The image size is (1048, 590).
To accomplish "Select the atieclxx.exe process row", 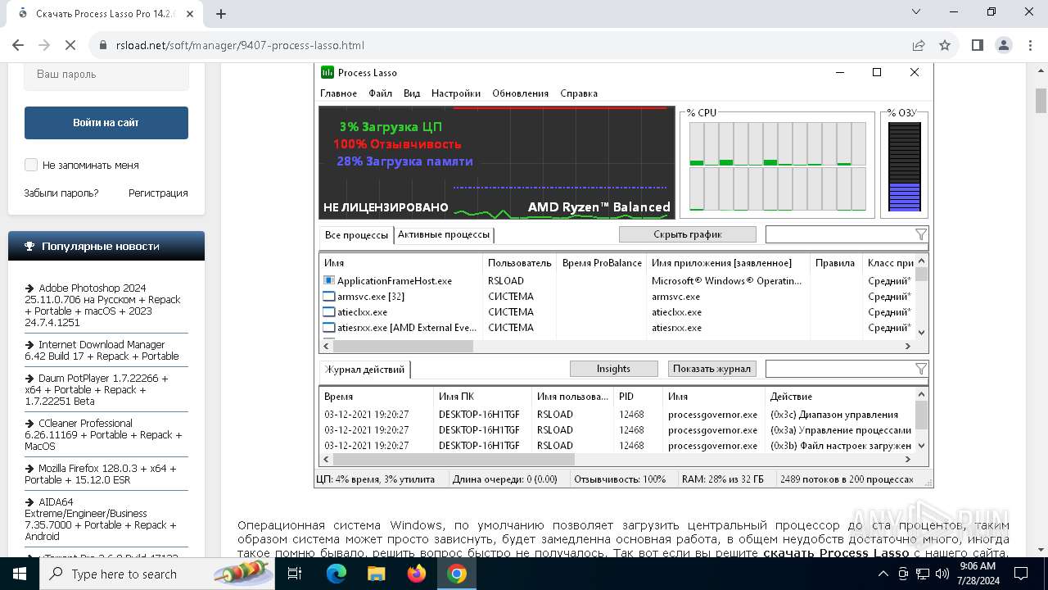I will click(616, 312).
